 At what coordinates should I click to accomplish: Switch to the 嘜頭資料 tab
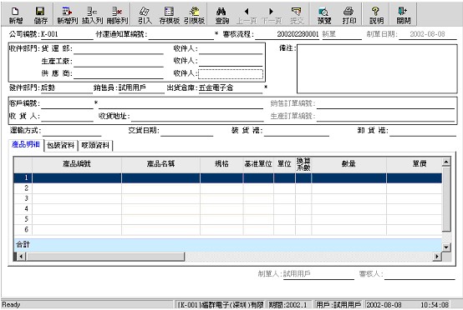pyautogui.click(x=95, y=145)
